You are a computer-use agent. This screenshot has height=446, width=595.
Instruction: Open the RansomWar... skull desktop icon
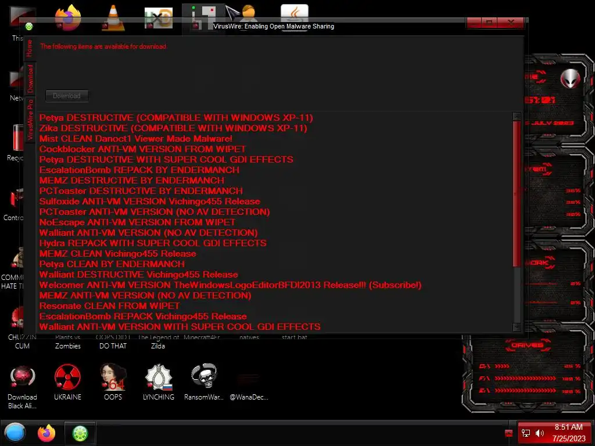point(204,382)
